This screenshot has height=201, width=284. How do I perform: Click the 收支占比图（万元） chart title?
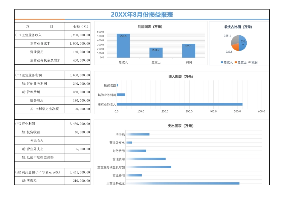pos(238,27)
